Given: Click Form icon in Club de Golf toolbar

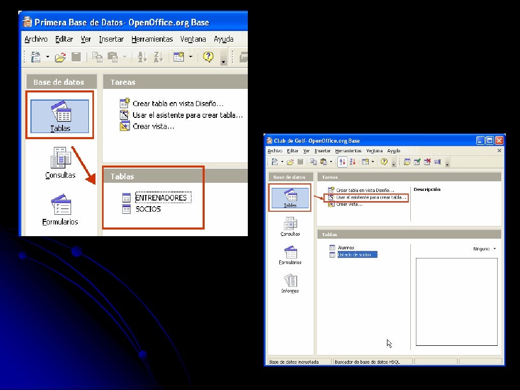Looking at the screenshot, I should [365, 162].
